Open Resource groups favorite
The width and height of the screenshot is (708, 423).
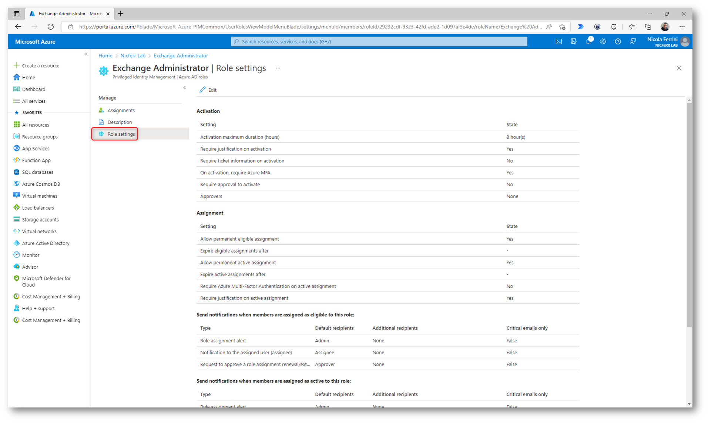pyautogui.click(x=40, y=136)
